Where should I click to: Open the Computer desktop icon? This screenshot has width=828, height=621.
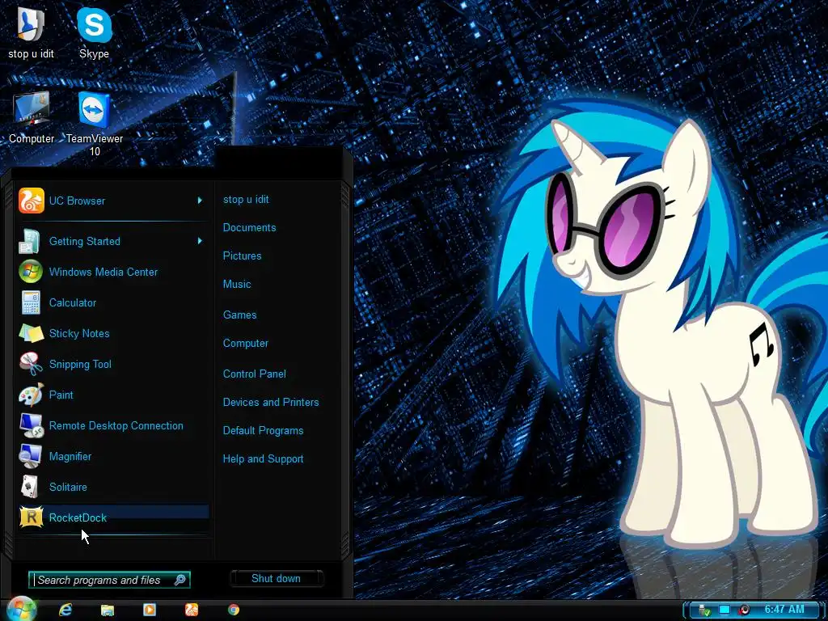coord(32,117)
